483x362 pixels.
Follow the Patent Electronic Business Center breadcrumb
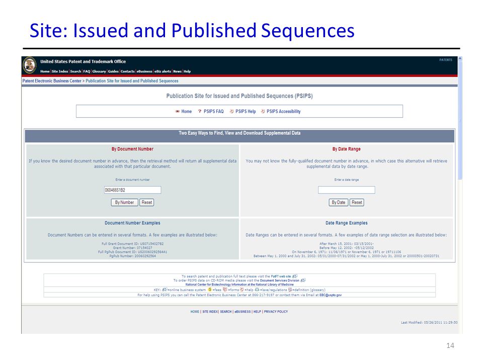(52, 81)
